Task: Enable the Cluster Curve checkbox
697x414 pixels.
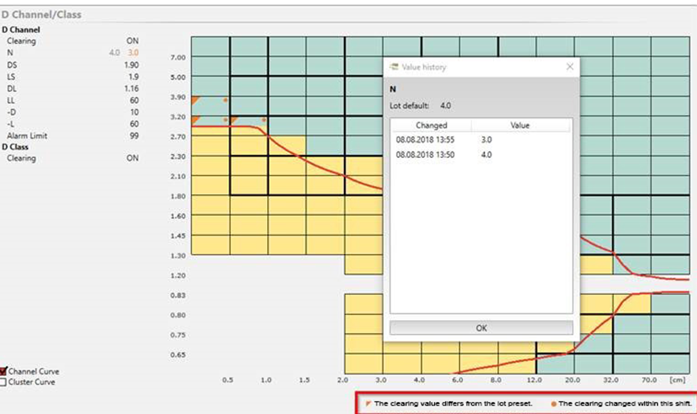Action: tap(4, 382)
